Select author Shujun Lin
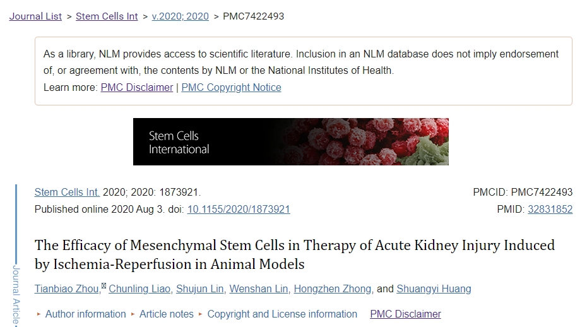The width and height of the screenshot is (587, 327). point(200,289)
